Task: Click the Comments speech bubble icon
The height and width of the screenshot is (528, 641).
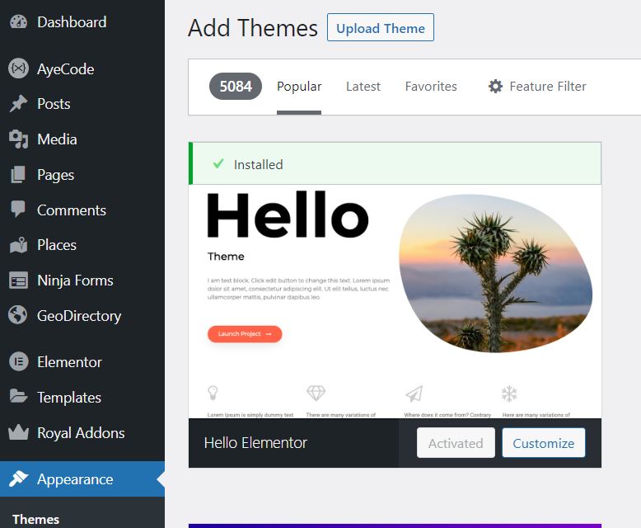Action: (x=18, y=209)
